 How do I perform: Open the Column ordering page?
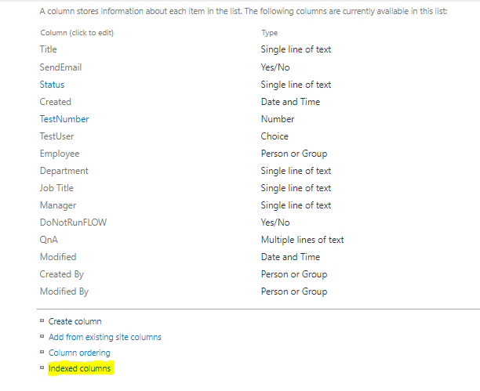point(79,353)
